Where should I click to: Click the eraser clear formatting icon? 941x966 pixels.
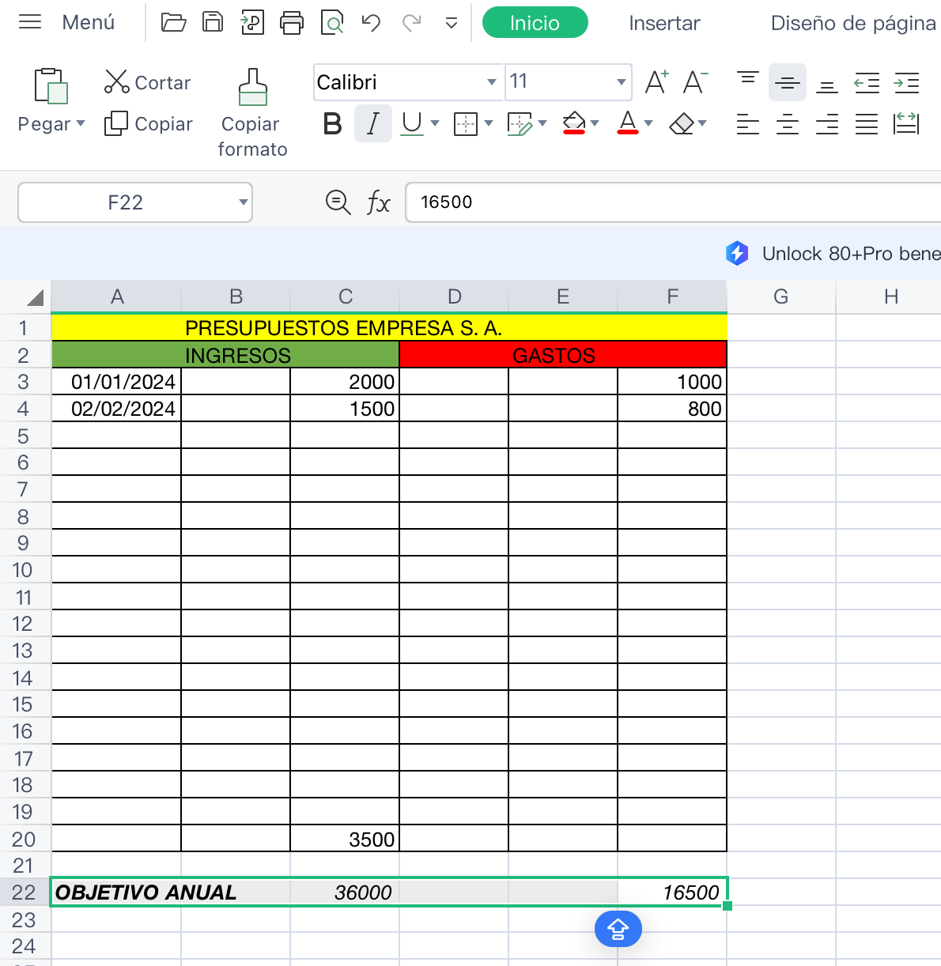[x=682, y=124]
